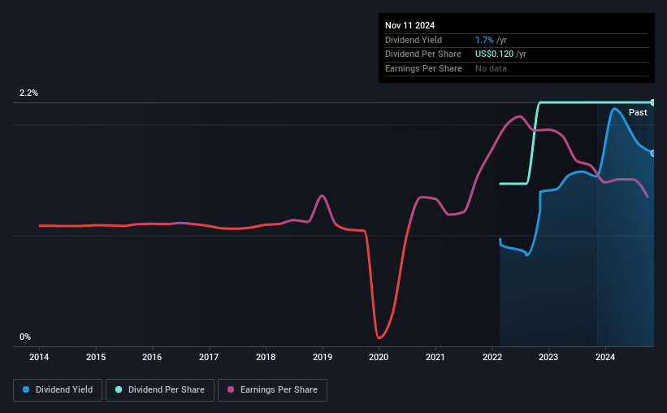Click the 2.2% y-axis label
Image resolution: width=667 pixels, height=413 pixels.
tap(29, 93)
